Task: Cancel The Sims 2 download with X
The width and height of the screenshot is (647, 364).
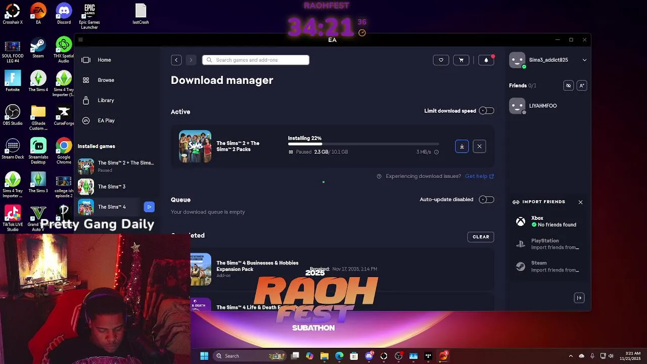Action: (479, 147)
